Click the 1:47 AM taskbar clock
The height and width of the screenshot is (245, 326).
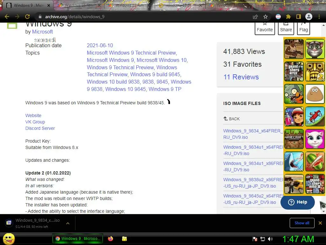click(298, 239)
